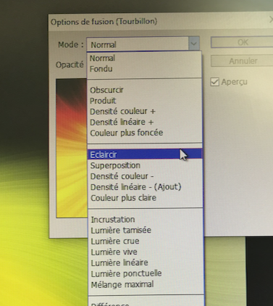Click the OK button
Screen dimensions: 273x306
click(242, 43)
